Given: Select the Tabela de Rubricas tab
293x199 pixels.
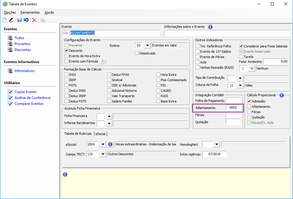Looking at the screenshot, I should 78,134.
